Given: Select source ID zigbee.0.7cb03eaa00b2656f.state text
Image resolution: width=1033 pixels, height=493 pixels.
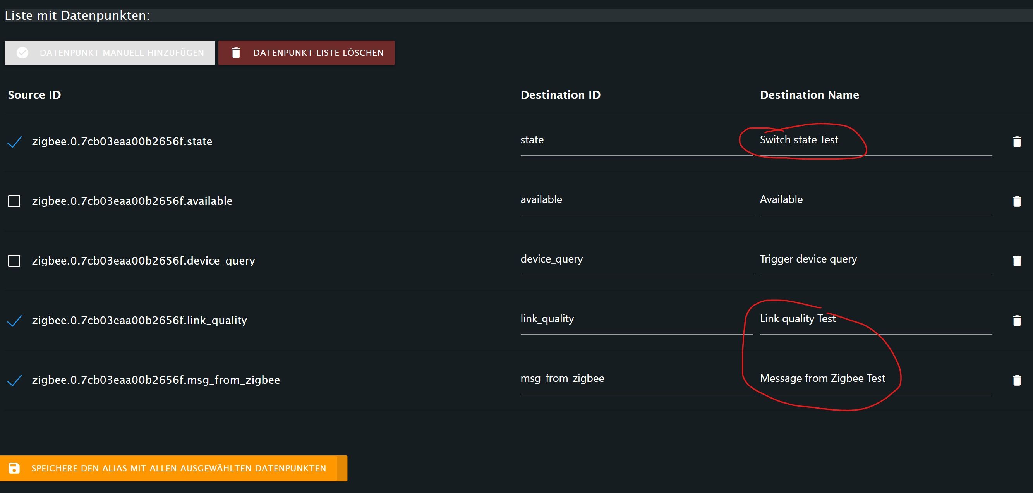Looking at the screenshot, I should pos(122,142).
